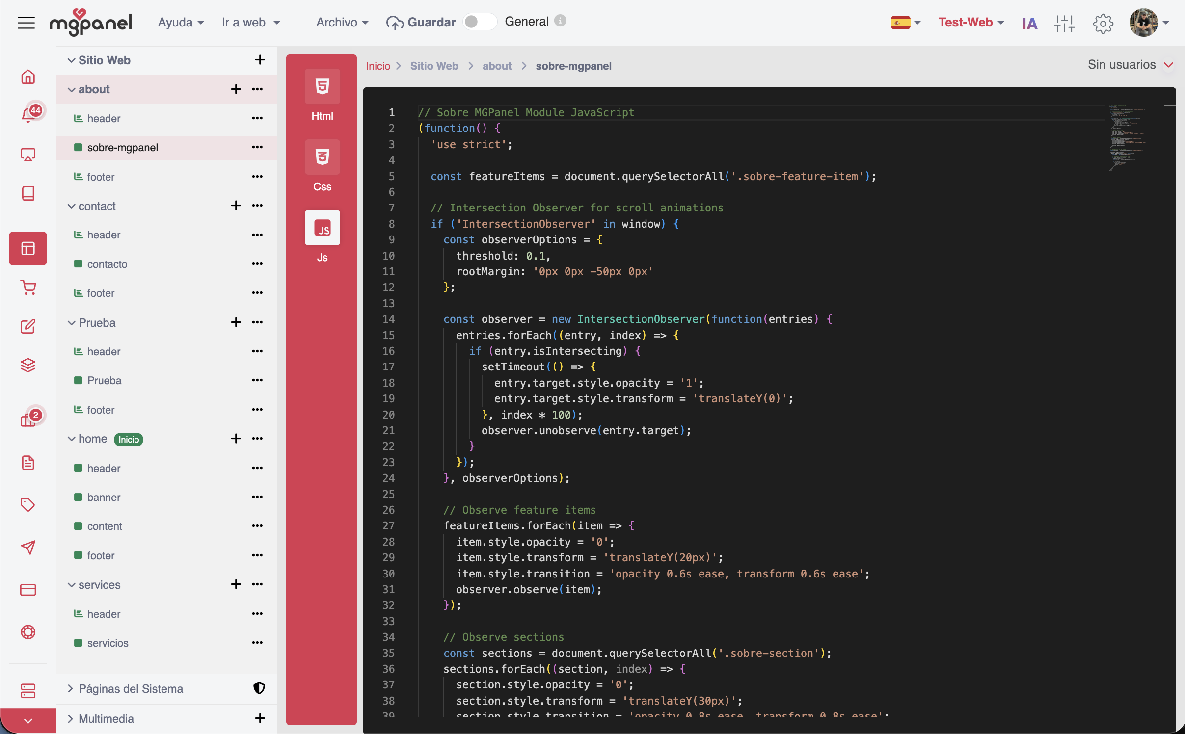This screenshot has width=1185, height=734.
Task: Click the home icon in left sidebar
Action: pos(28,77)
